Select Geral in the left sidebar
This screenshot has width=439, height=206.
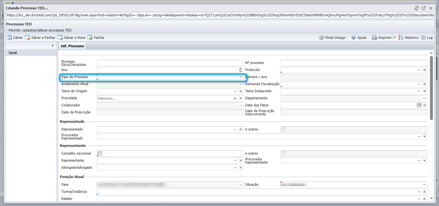click(x=31, y=53)
